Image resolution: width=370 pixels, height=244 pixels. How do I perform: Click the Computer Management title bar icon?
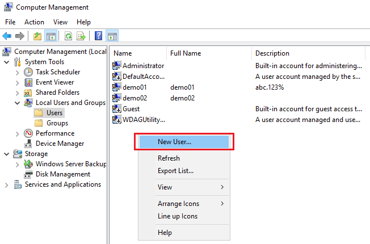[x=9, y=7]
